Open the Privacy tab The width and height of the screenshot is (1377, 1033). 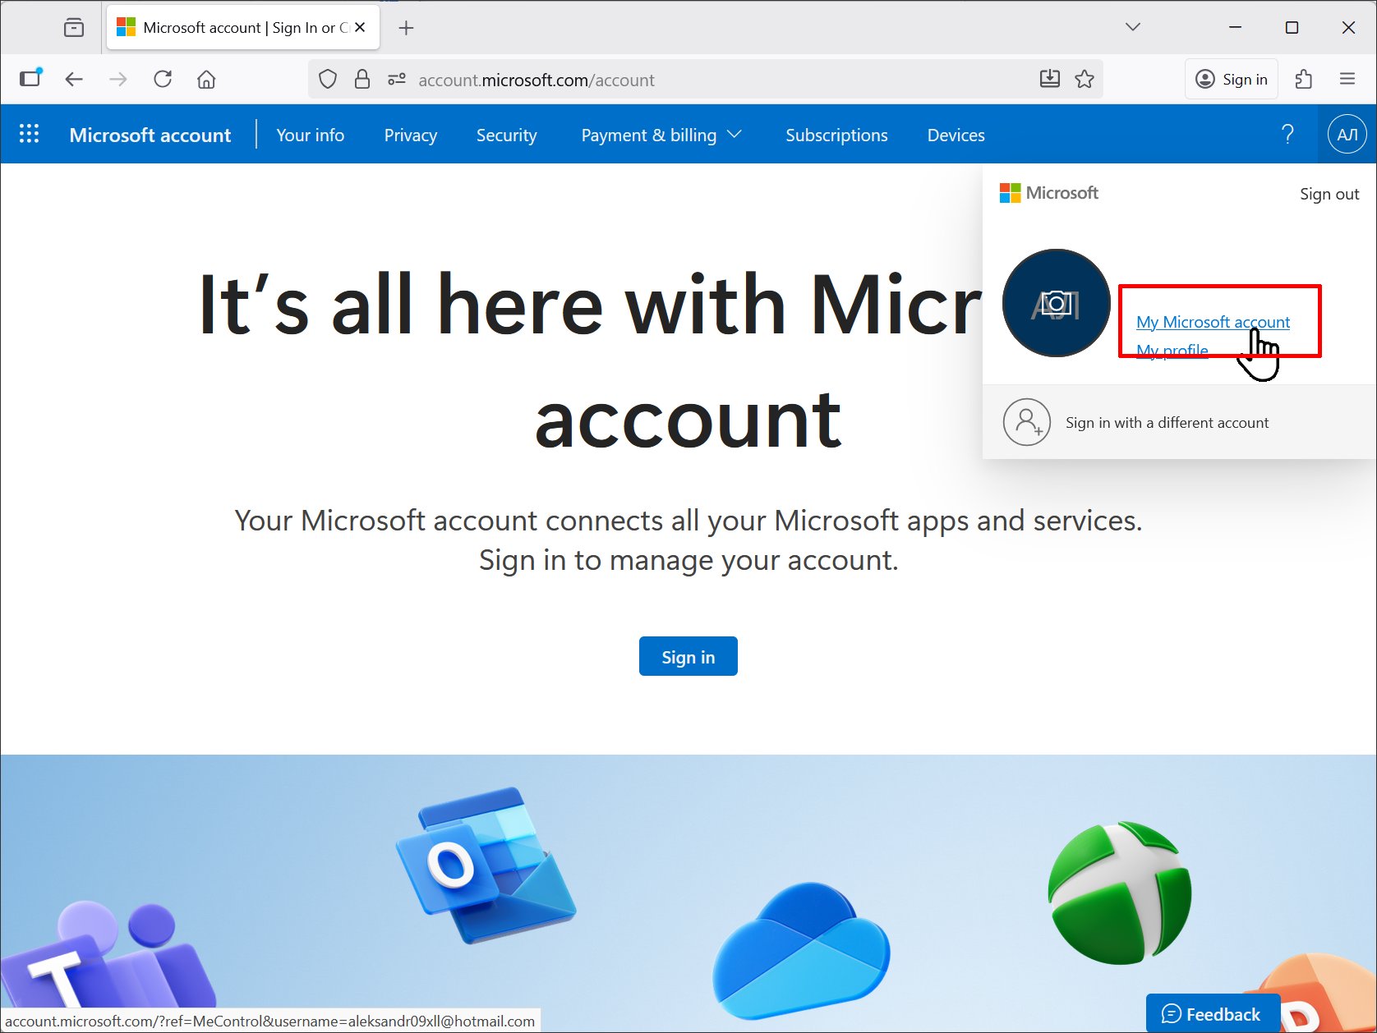411,135
